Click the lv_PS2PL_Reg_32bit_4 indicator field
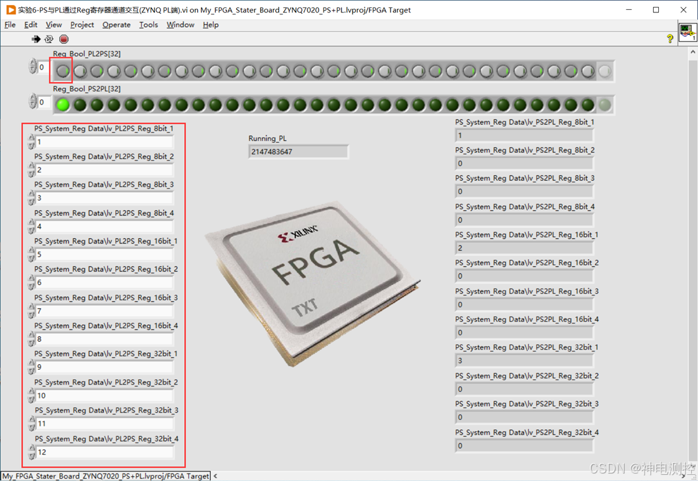The height and width of the screenshot is (481, 698). (524, 446)
